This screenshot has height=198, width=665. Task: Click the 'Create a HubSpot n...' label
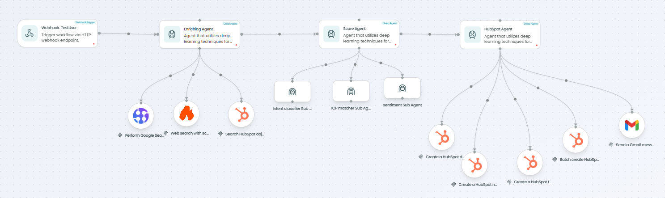click(x=478, y=184)
